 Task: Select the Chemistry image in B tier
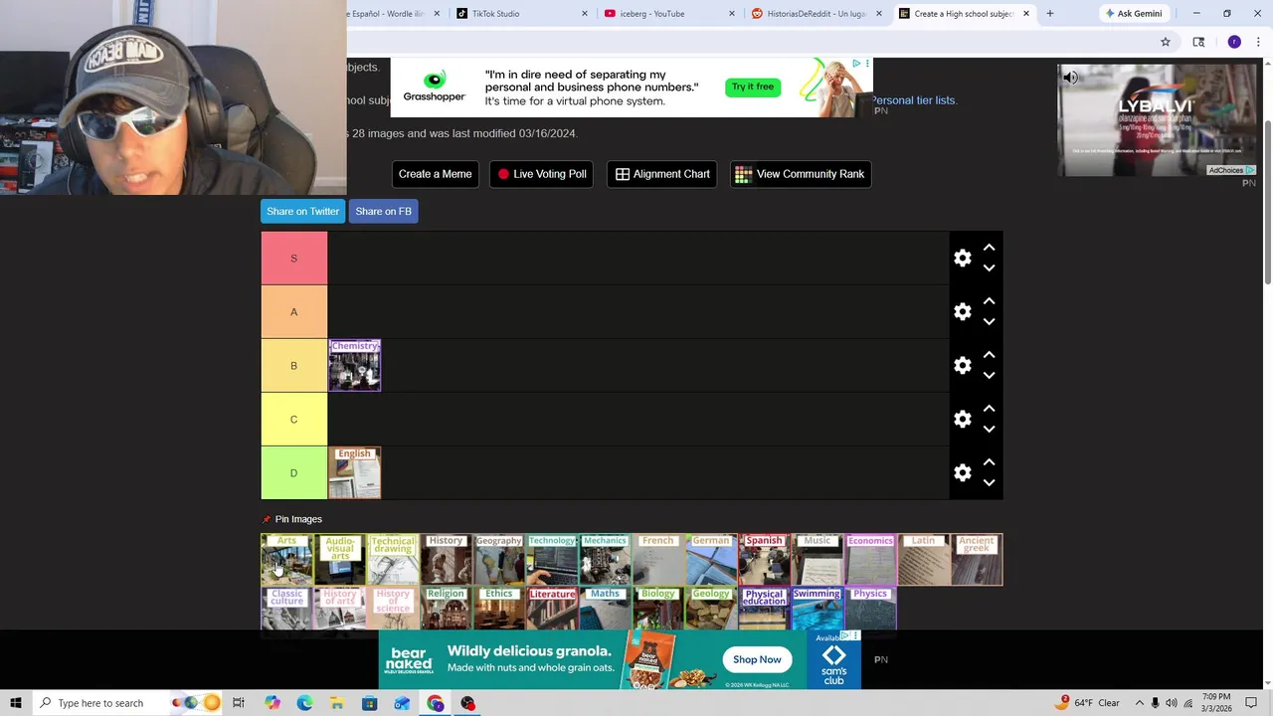point(355,365)
